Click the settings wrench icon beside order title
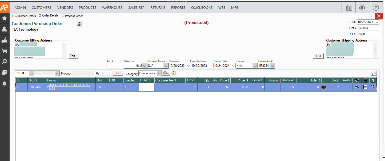The height and width of the screenshot is (161, 385). tap(79, 24)
